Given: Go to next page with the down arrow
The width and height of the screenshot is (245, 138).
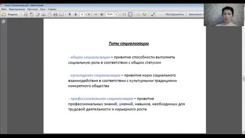Looking at the screenshot, I should pos(75,15).
